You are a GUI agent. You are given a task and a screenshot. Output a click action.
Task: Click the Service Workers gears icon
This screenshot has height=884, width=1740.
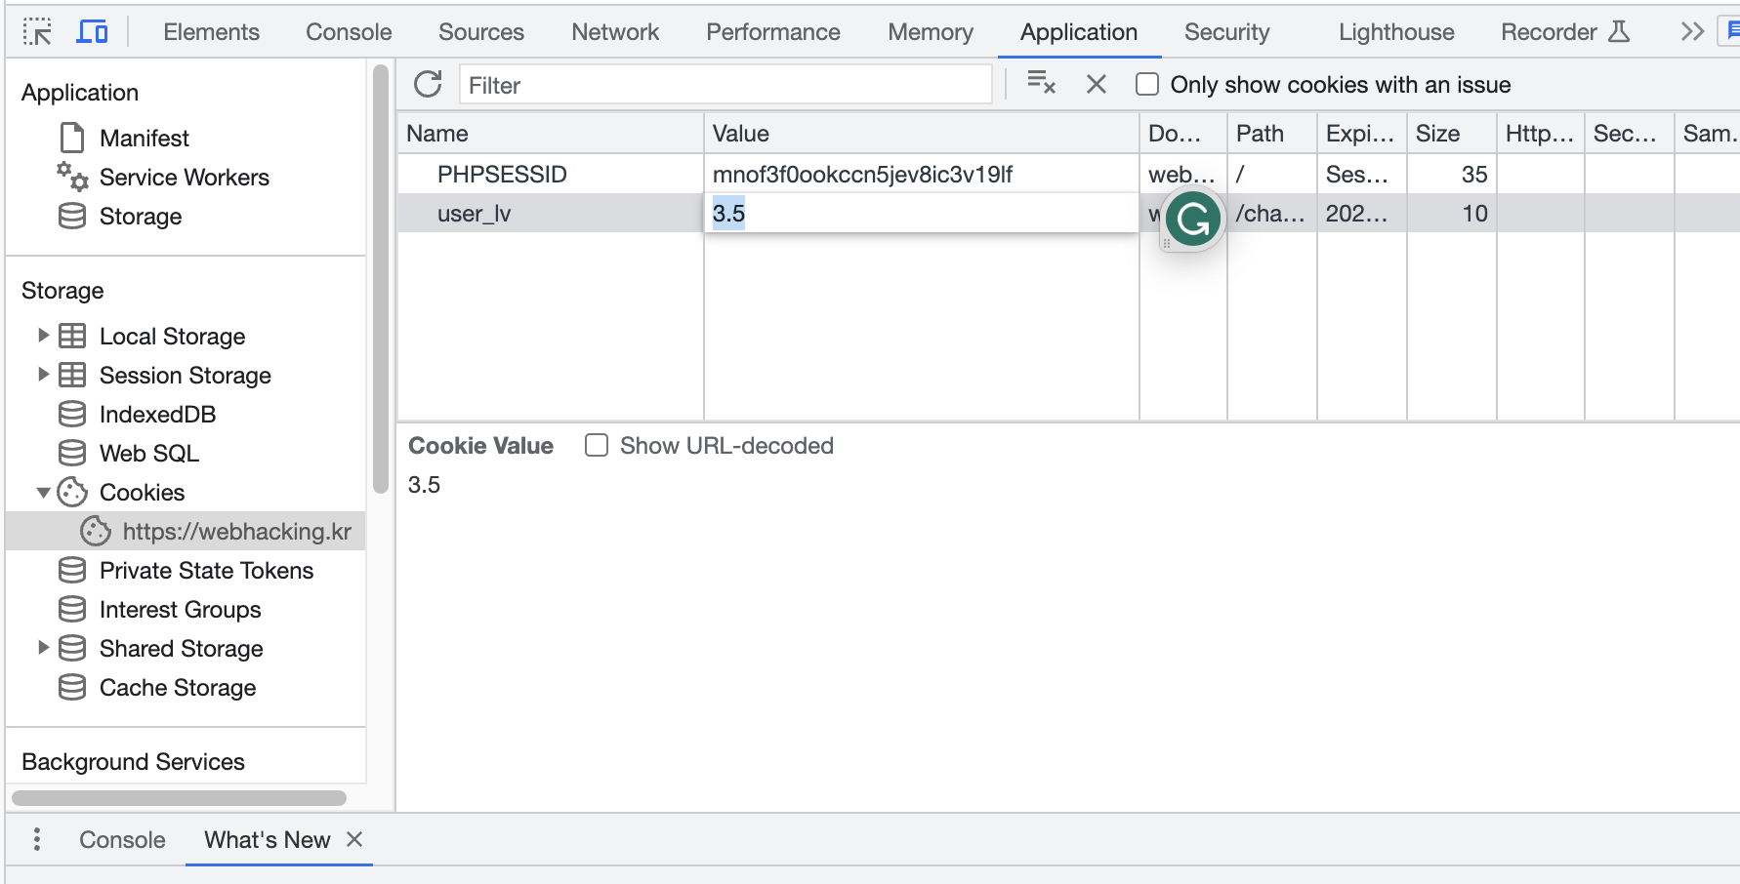click(72, 177)
